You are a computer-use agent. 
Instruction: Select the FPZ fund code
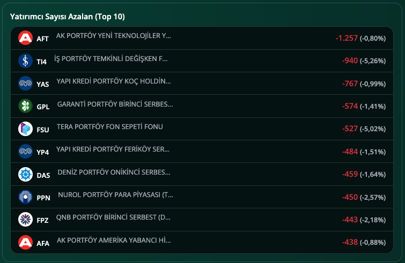[42, 221]
